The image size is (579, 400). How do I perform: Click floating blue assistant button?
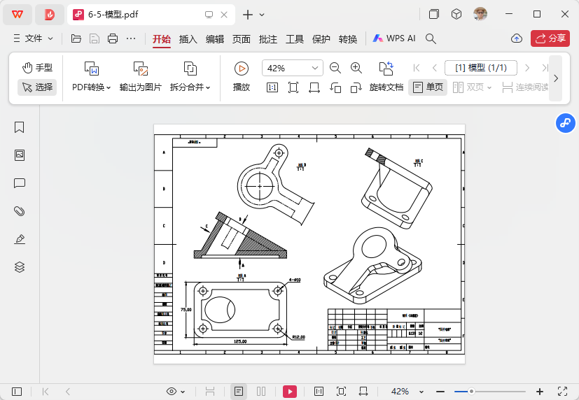(565, 123)
